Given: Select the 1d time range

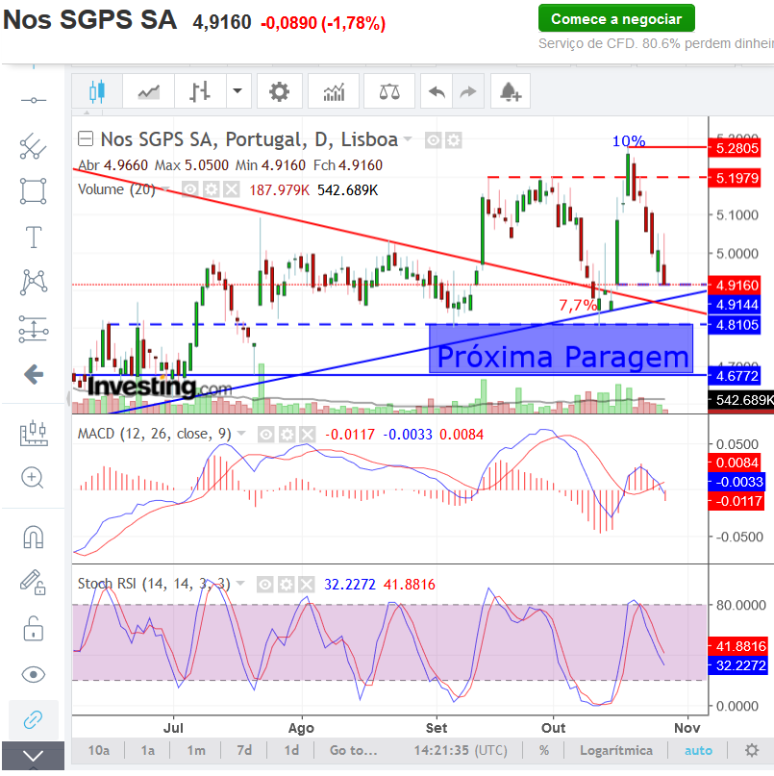Looking at the screenshot, I should (x=291, y=750).
